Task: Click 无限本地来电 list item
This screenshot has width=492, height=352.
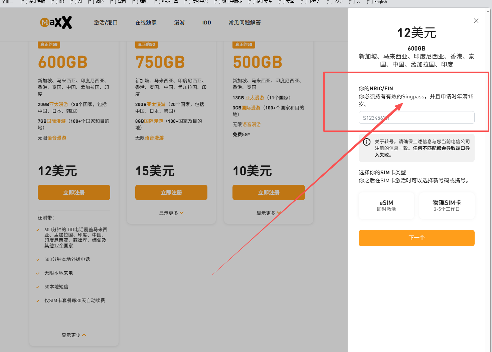Action: click(x=58, y=273)
